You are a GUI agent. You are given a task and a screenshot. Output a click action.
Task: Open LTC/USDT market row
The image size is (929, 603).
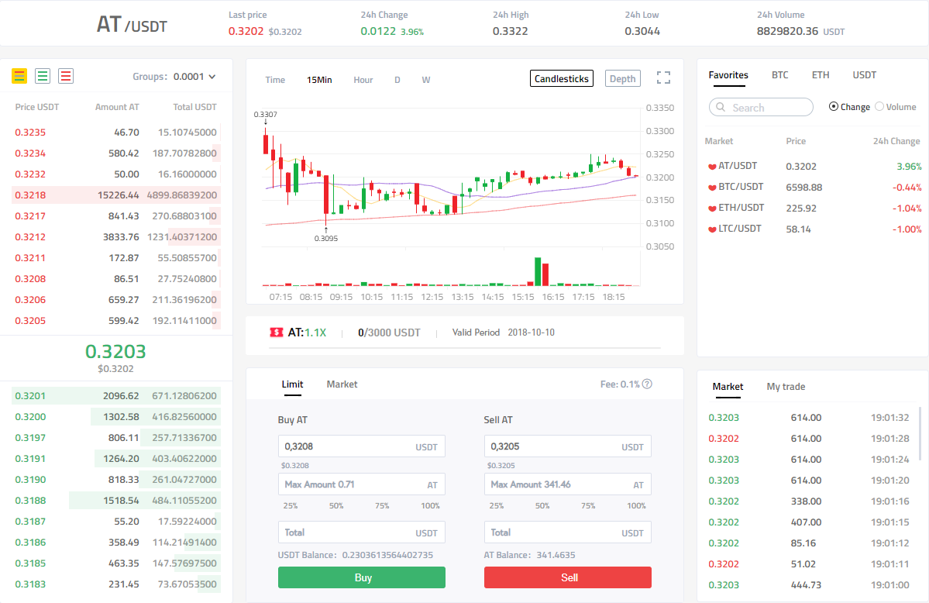(x=813, y=229)
